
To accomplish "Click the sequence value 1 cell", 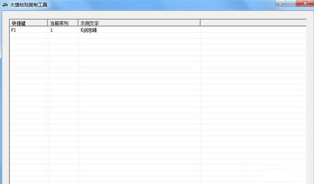I will point(63,30).
